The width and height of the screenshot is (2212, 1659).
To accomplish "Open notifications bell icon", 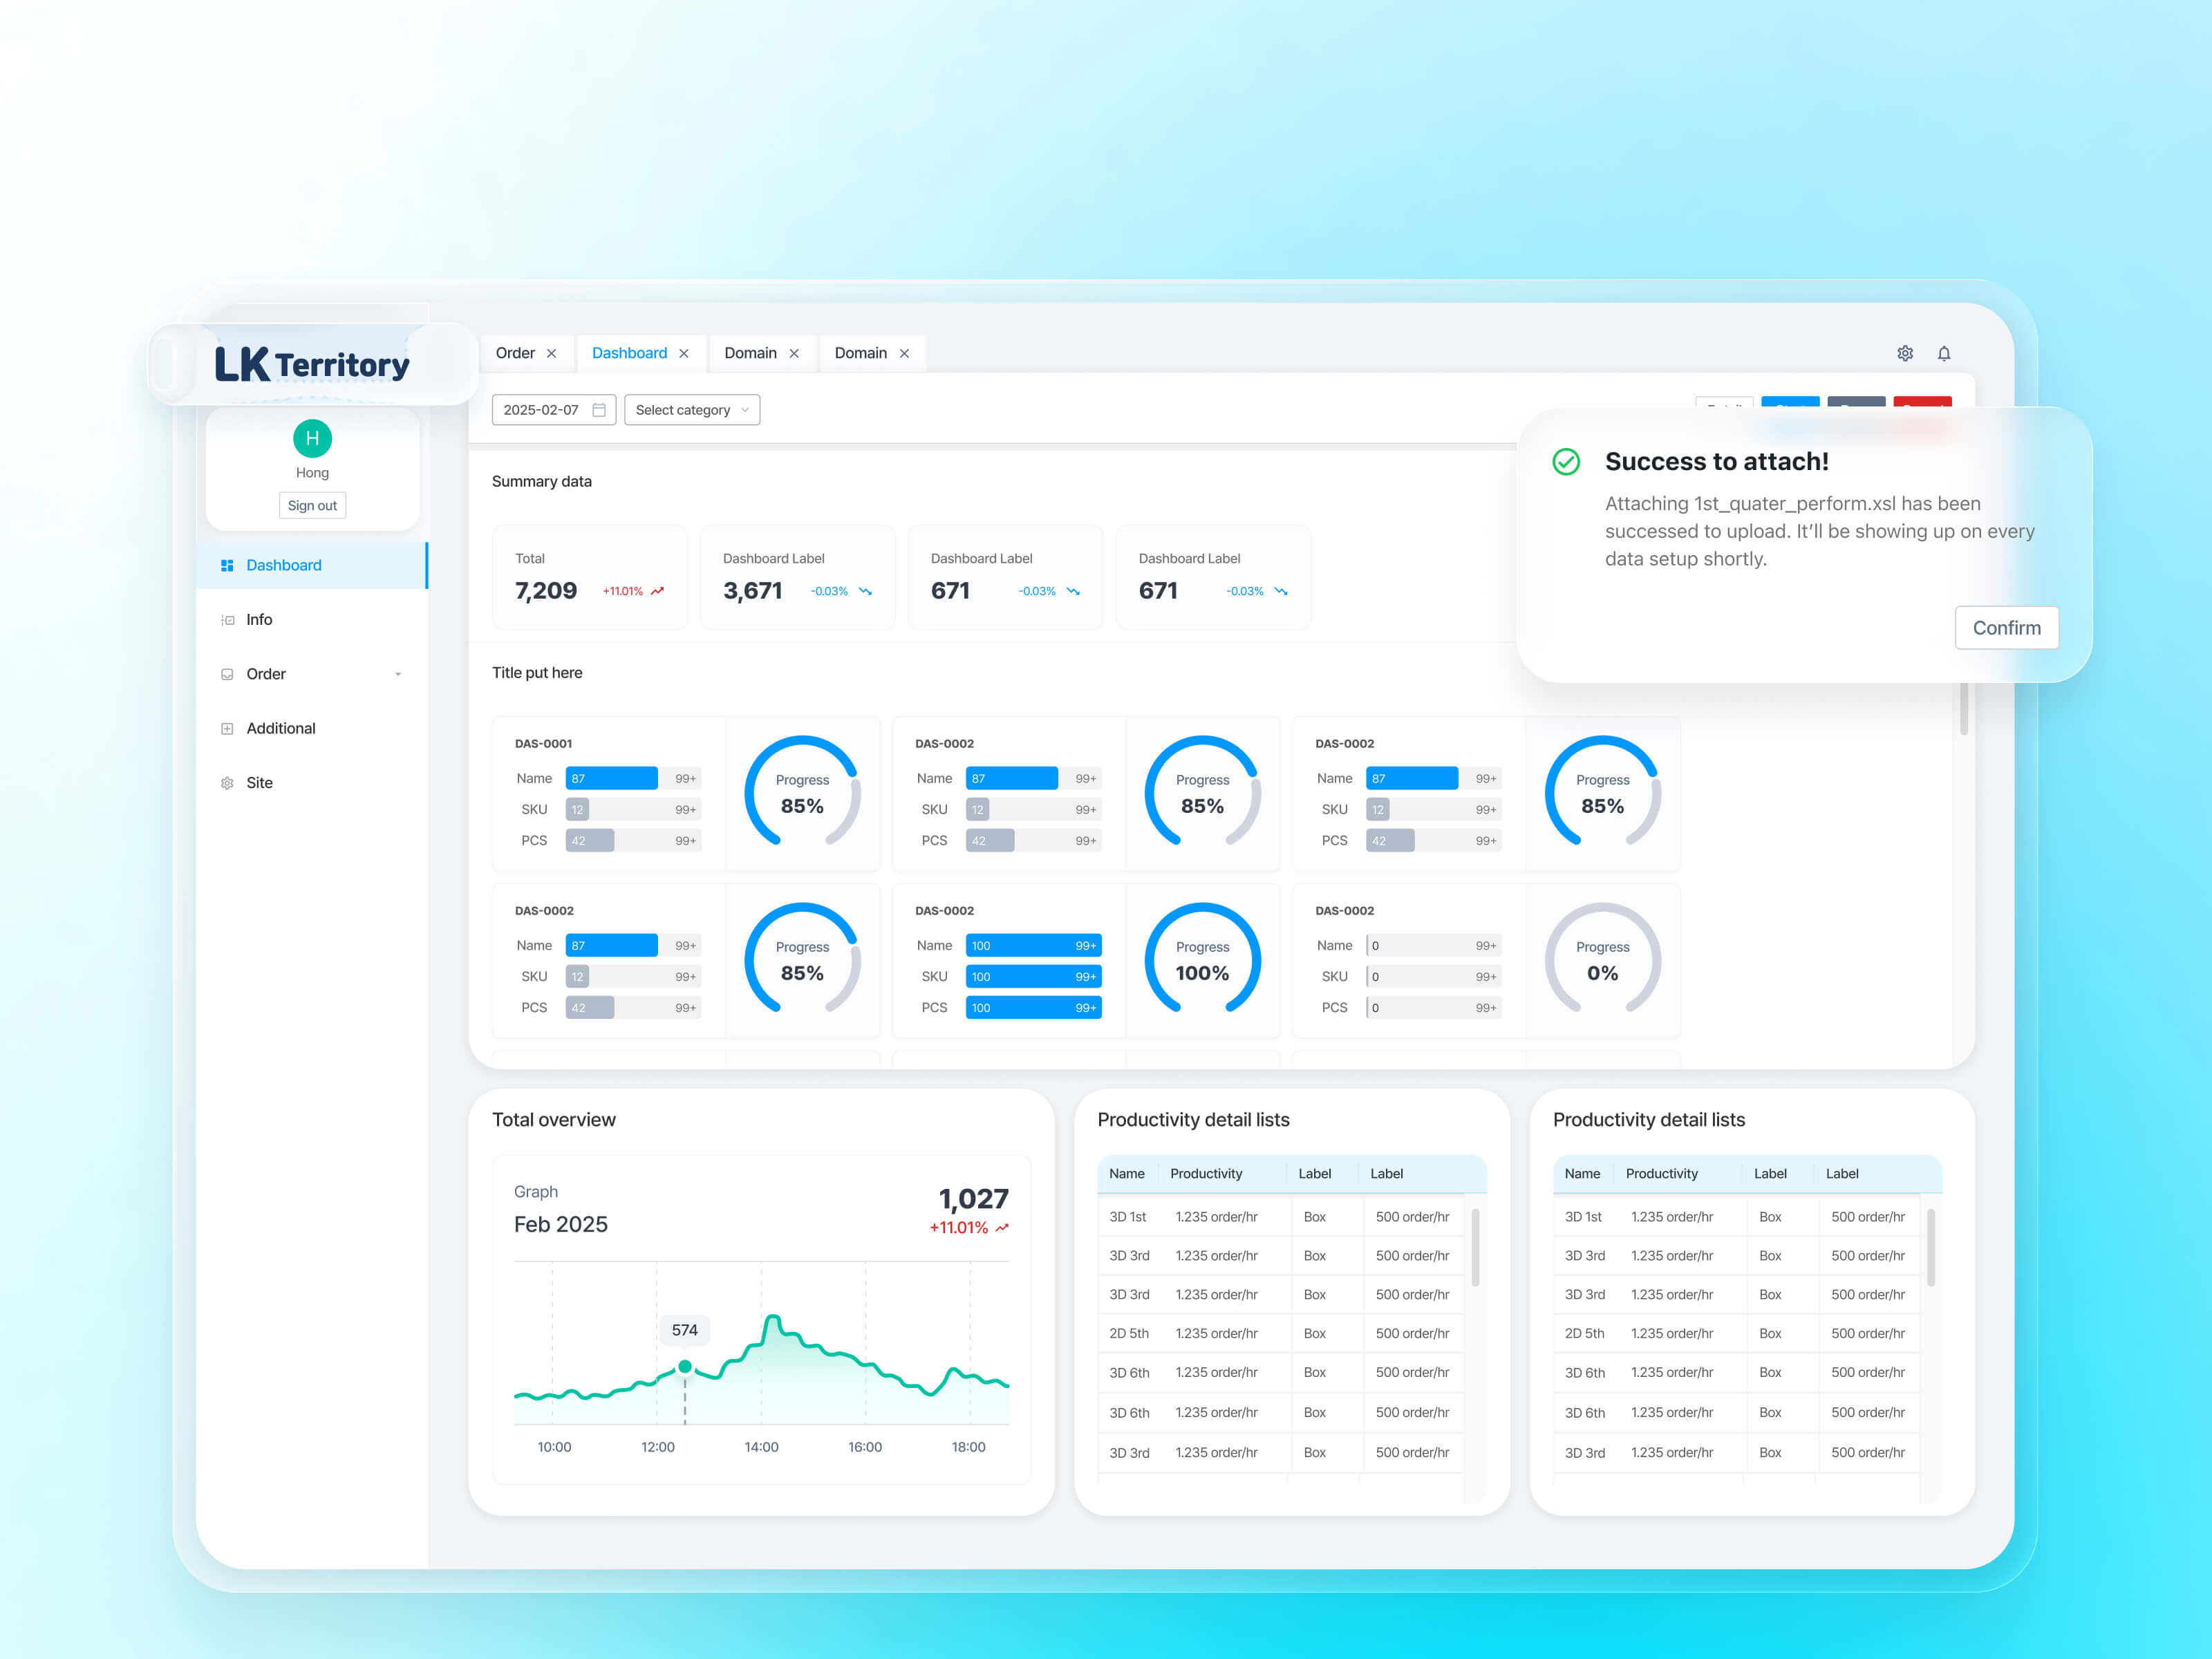I will point(1943,353).
